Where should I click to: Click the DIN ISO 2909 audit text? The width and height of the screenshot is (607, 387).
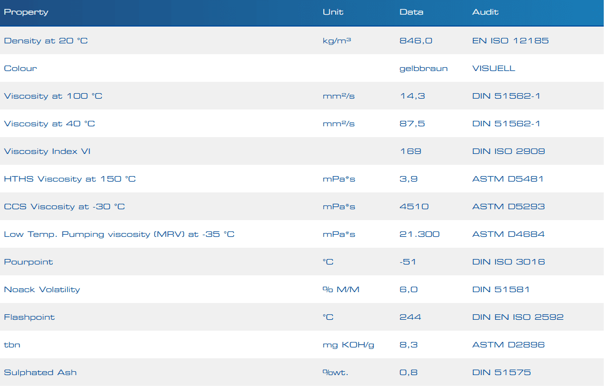(508, 151)
